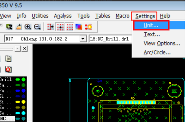185x122 pixels.
Task: Click the Zoom Out magnifier
Action: pyautogui.click(x=37, y=27)
